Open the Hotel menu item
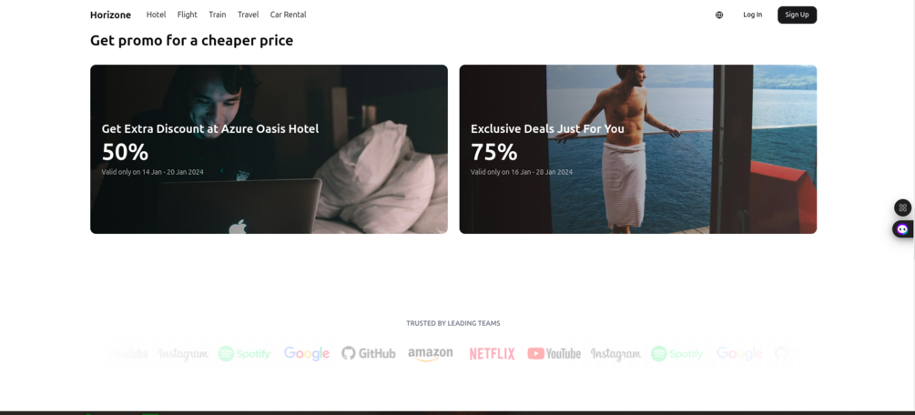 (x=156, y=15)
